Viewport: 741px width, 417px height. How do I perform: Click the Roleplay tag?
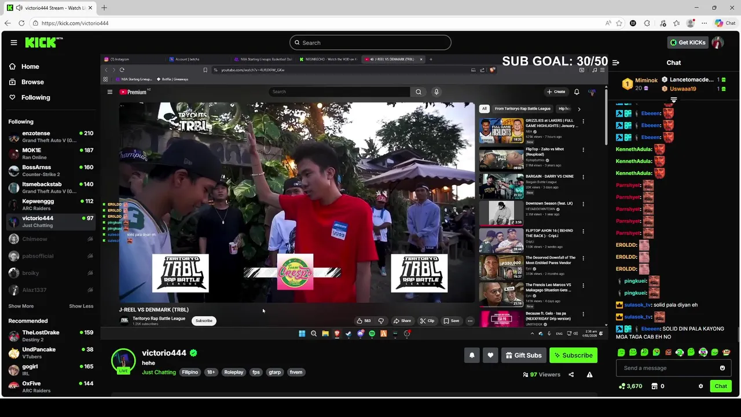[x=234, y=372]
